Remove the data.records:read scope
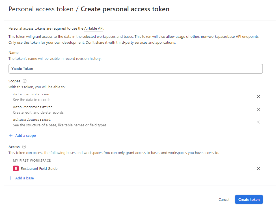The width and height of the screenshot is (276, 211). [258, 97]
